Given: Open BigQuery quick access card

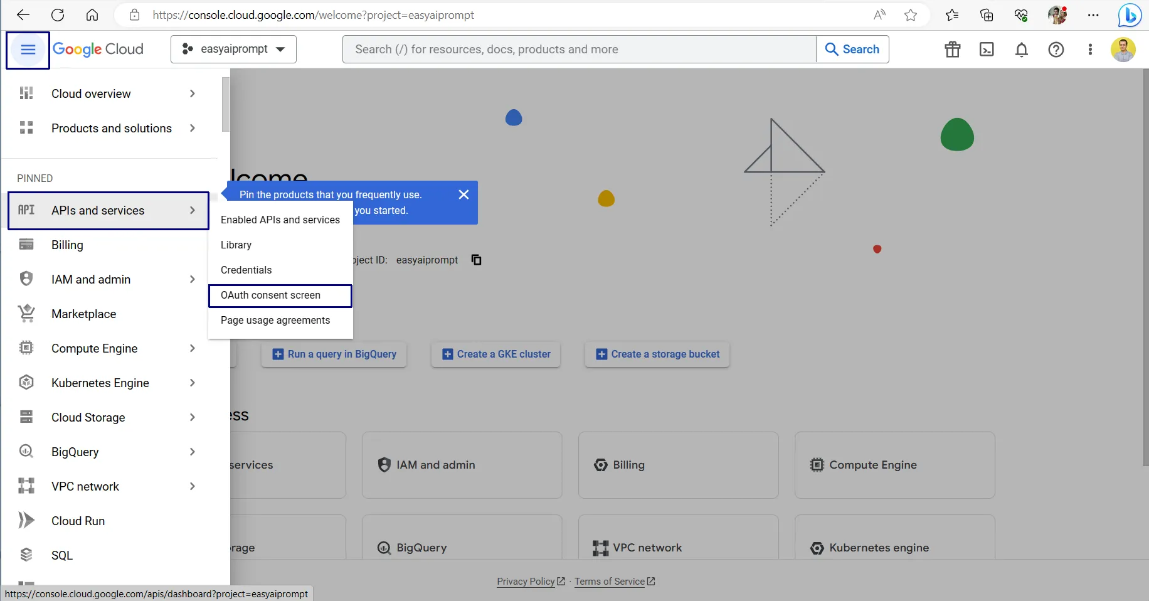Looking at the screenshot, I should [x=462, y=537].
